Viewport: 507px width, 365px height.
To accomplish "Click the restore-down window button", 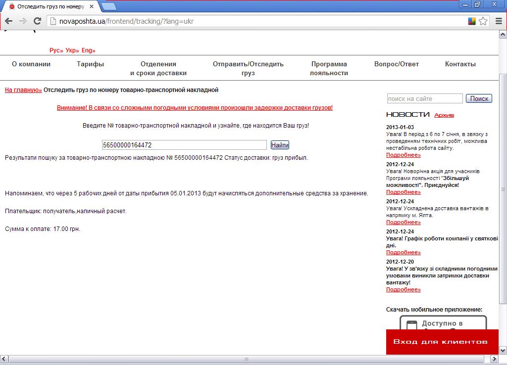I will coord(478,4).
